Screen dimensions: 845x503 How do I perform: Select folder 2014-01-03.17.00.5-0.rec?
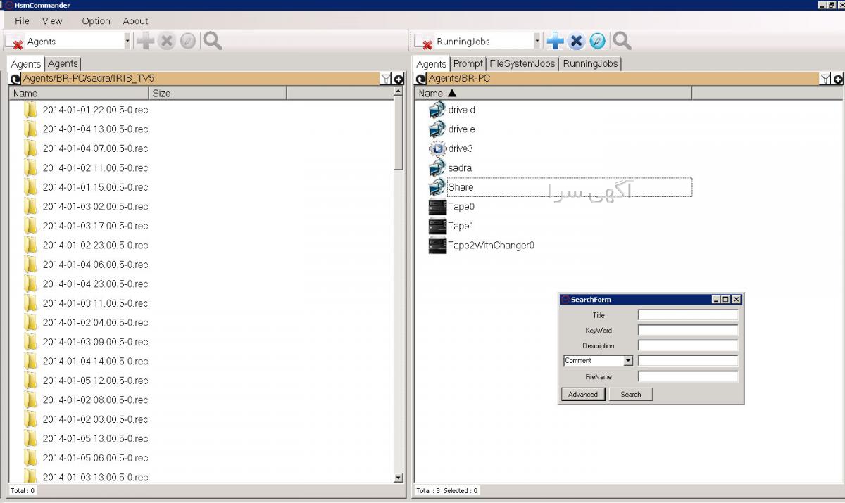[95, 226]
